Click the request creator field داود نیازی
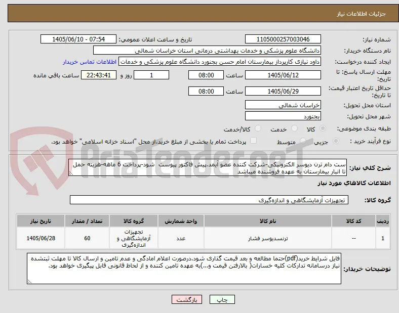 point(220,62)
